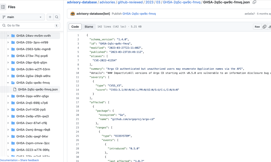Click file icon of GHSA-2q5c-qw9c-fmvq.json

[15, 89]
